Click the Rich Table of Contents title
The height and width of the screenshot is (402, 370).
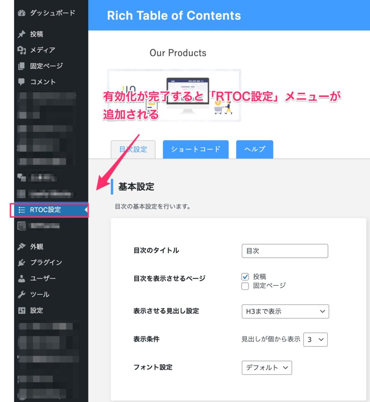[x=174, y=16]
